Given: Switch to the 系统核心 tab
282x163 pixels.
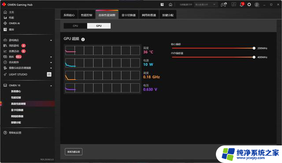Looking at the screenshot, I should (69, 15).
